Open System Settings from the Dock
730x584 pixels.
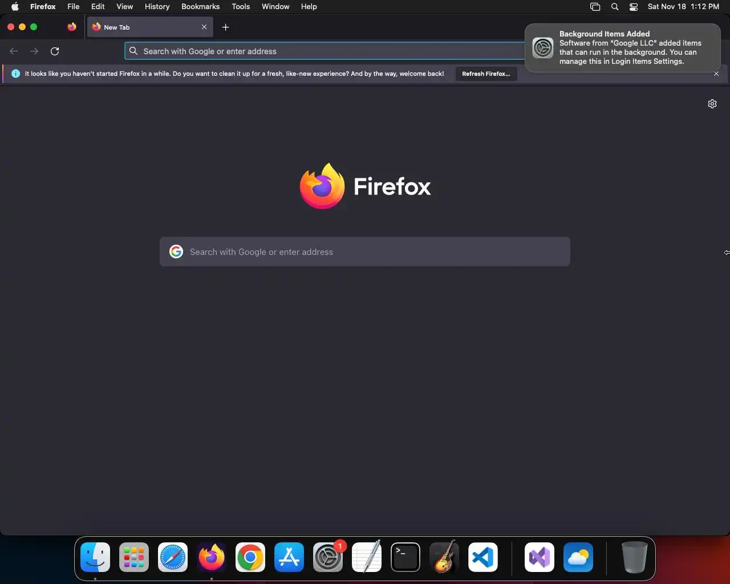click(328, 557)
